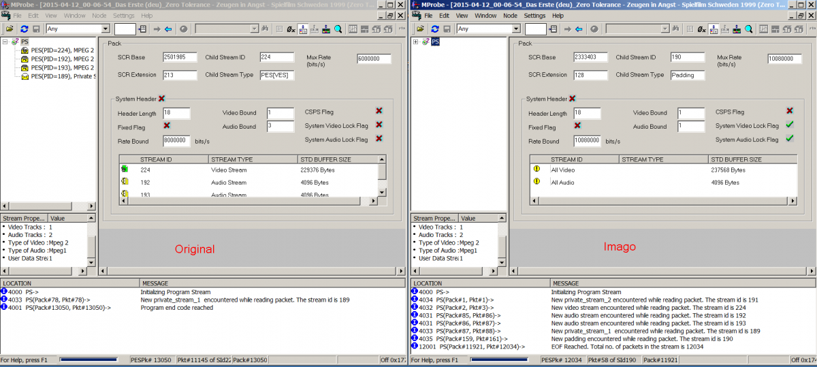Click the blue back arrow in Imago window toolbar
Viewport: 817px width, 367px height.
pyautogui.click(x=579, y=29)
